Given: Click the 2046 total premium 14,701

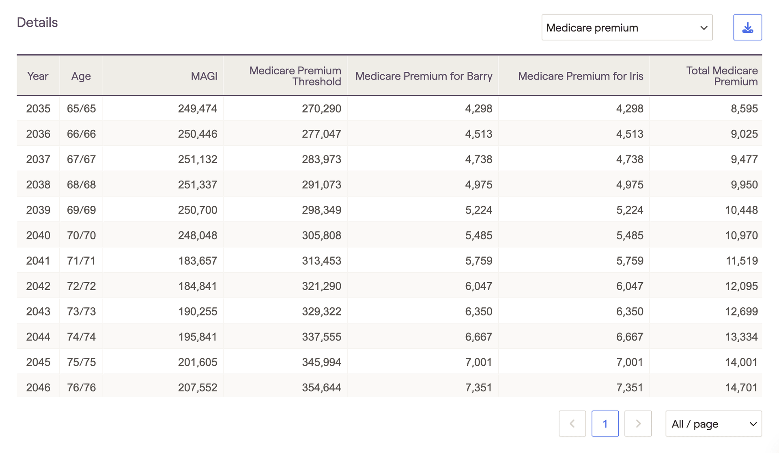Looking at the screenshot, I should (741, 387).
